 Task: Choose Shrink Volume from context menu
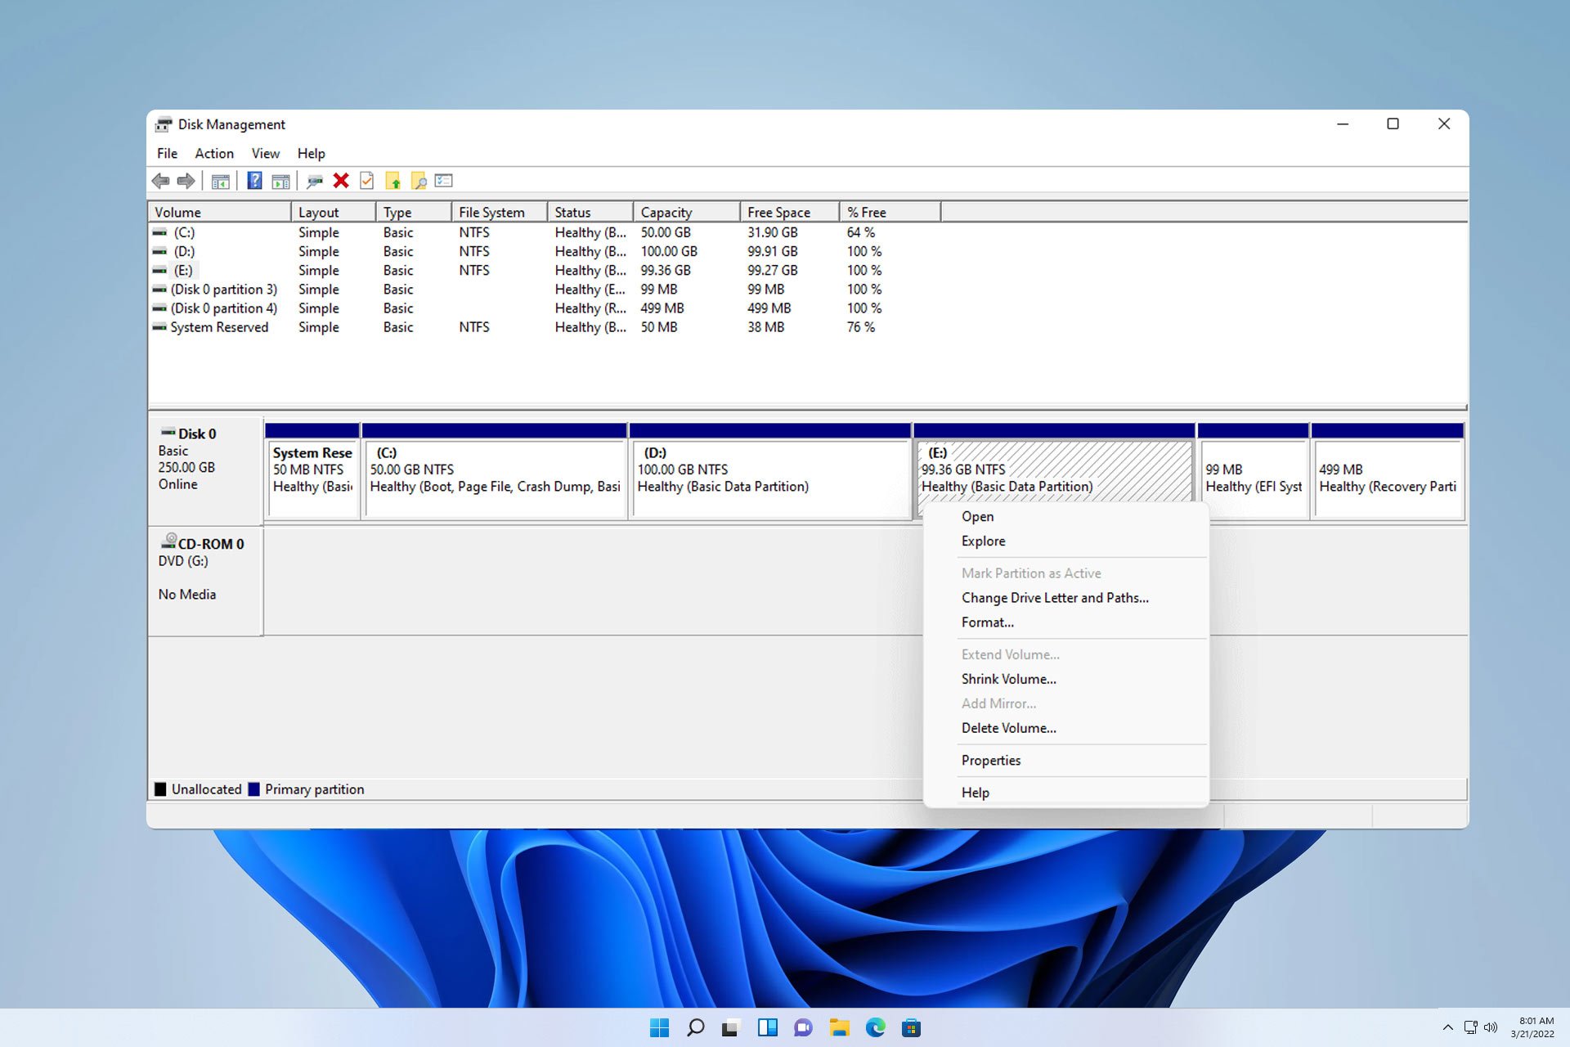1008,679
